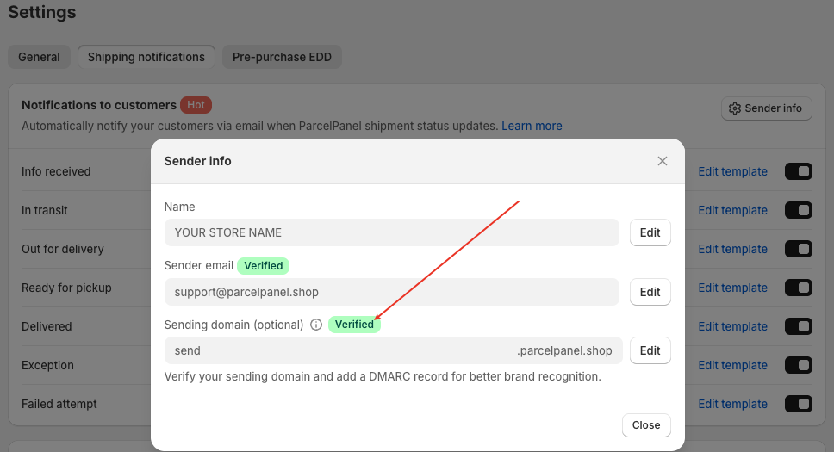Turn off Delivered notification switch
The width and height of the screenshot is (834, 452).
[x=799, y=326]
